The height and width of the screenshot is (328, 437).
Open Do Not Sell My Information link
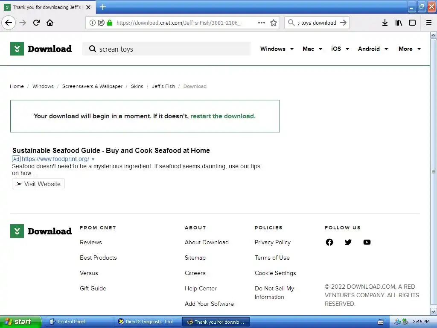point(274,293)
